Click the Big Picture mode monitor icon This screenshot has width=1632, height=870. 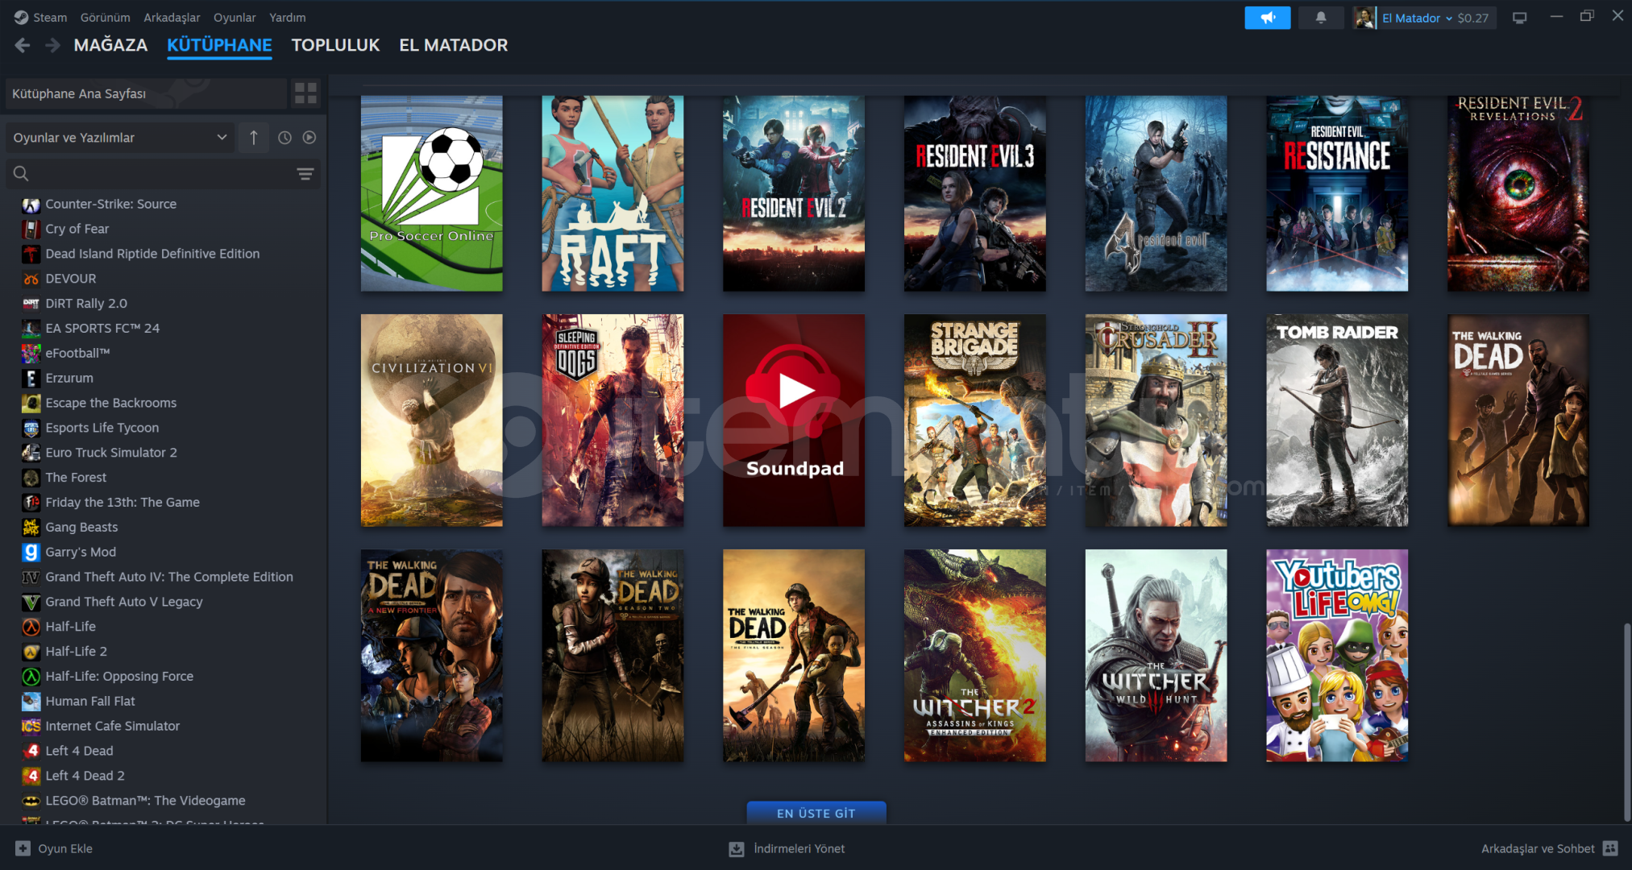tap(1519, 18)
